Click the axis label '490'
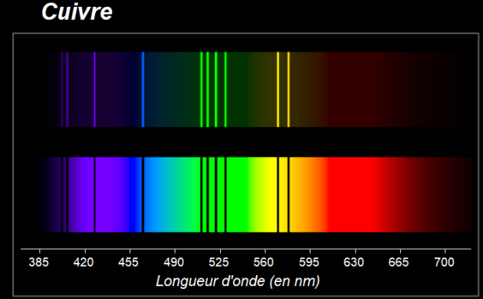 [x=174, y=262]
